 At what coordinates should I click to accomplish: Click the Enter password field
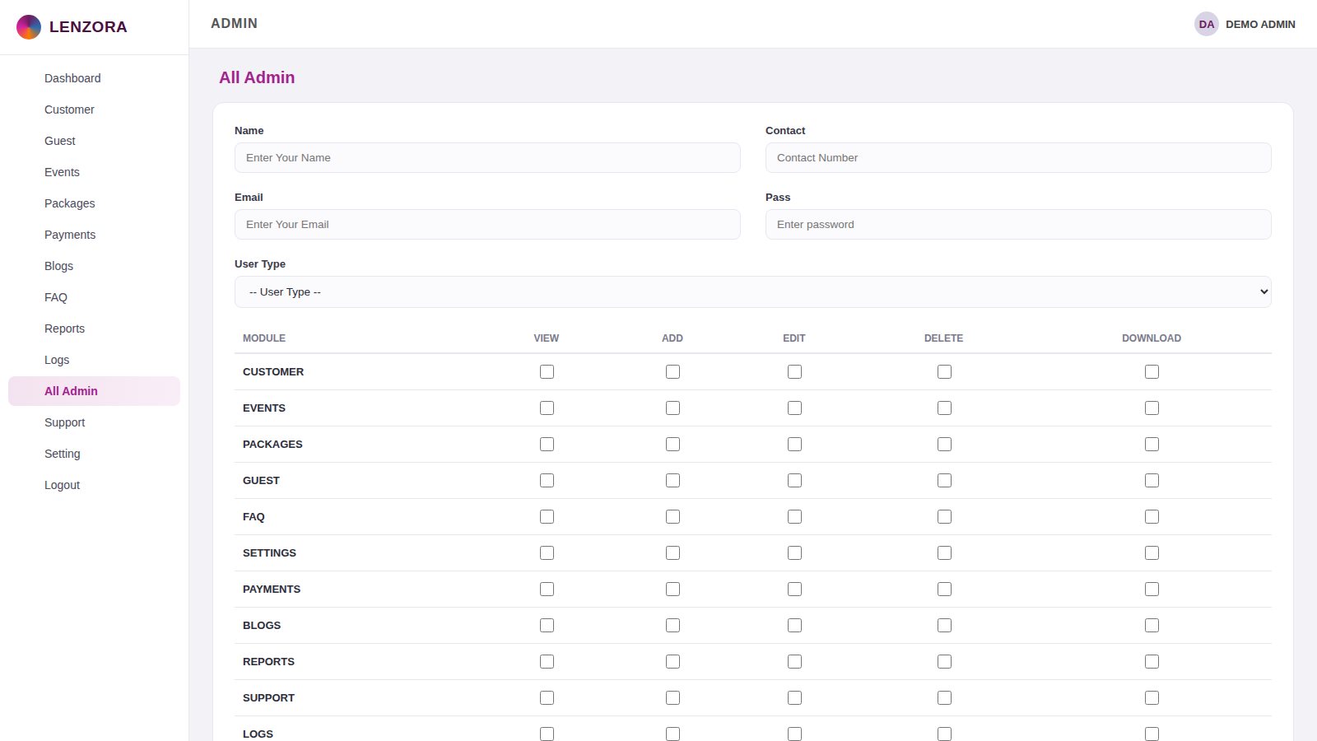pyautogui.click(x=1018, y=225)
